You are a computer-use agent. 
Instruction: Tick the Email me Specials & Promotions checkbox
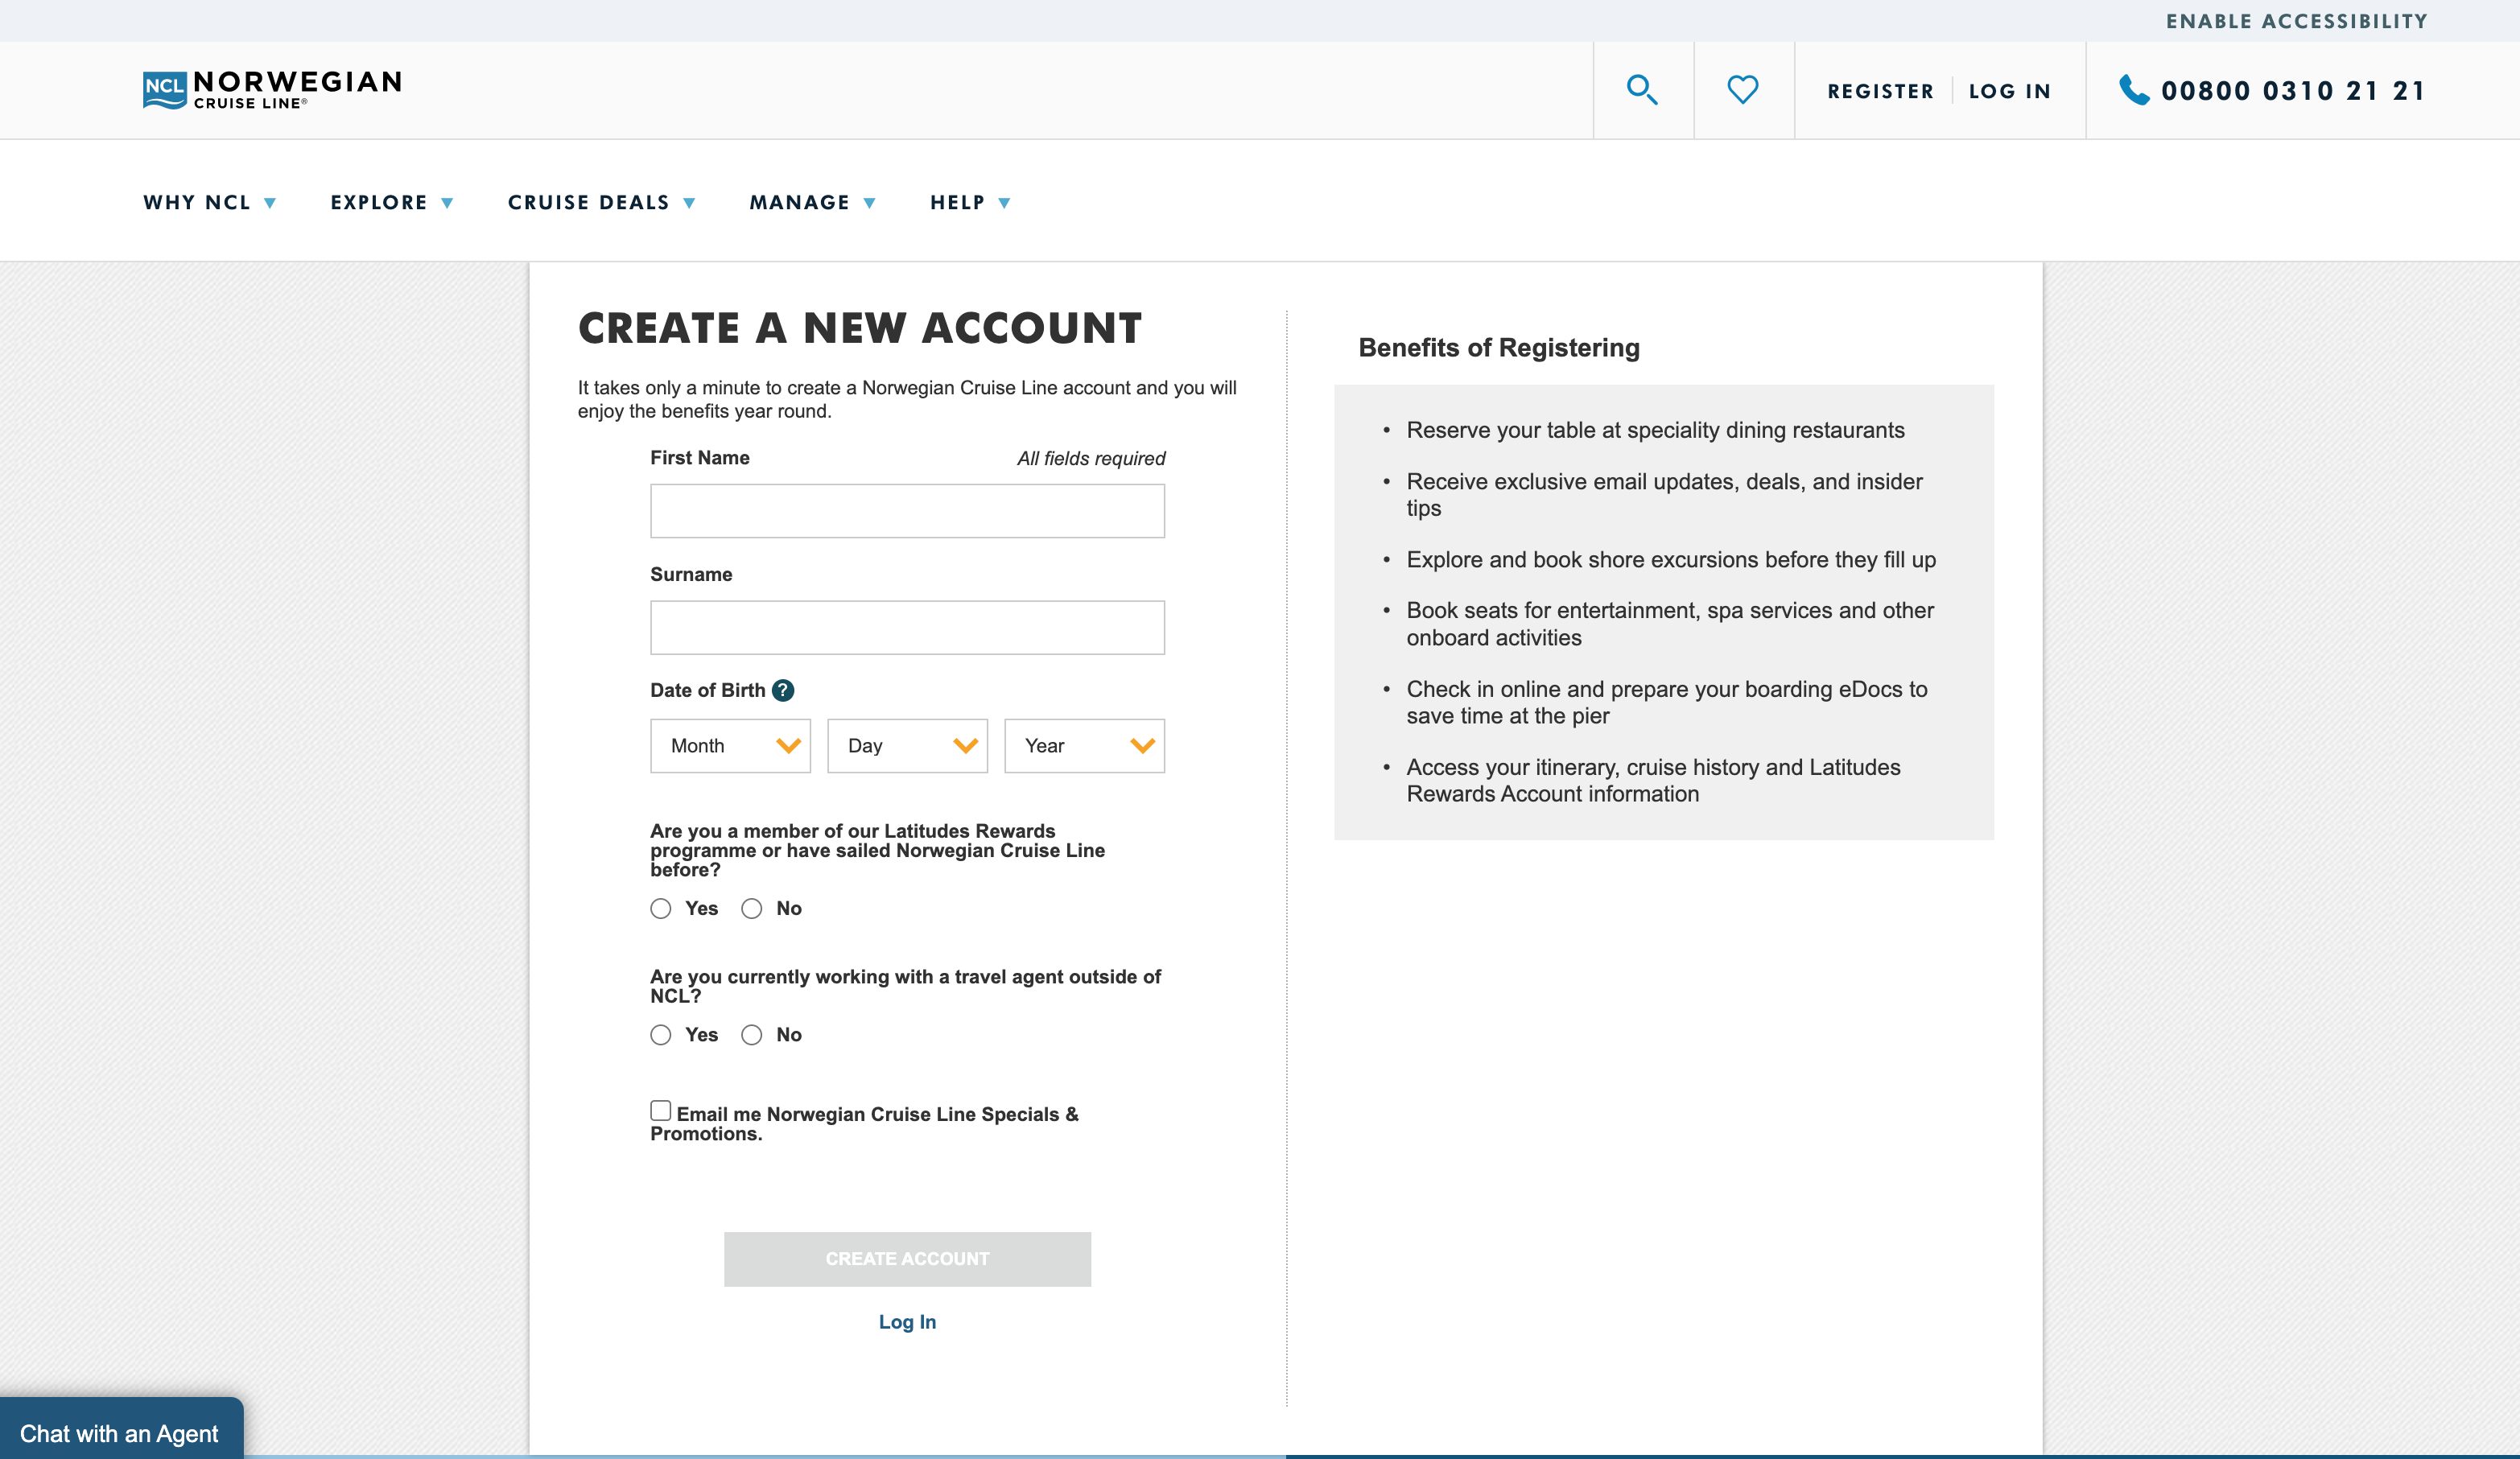click(x=660, y=1111)
